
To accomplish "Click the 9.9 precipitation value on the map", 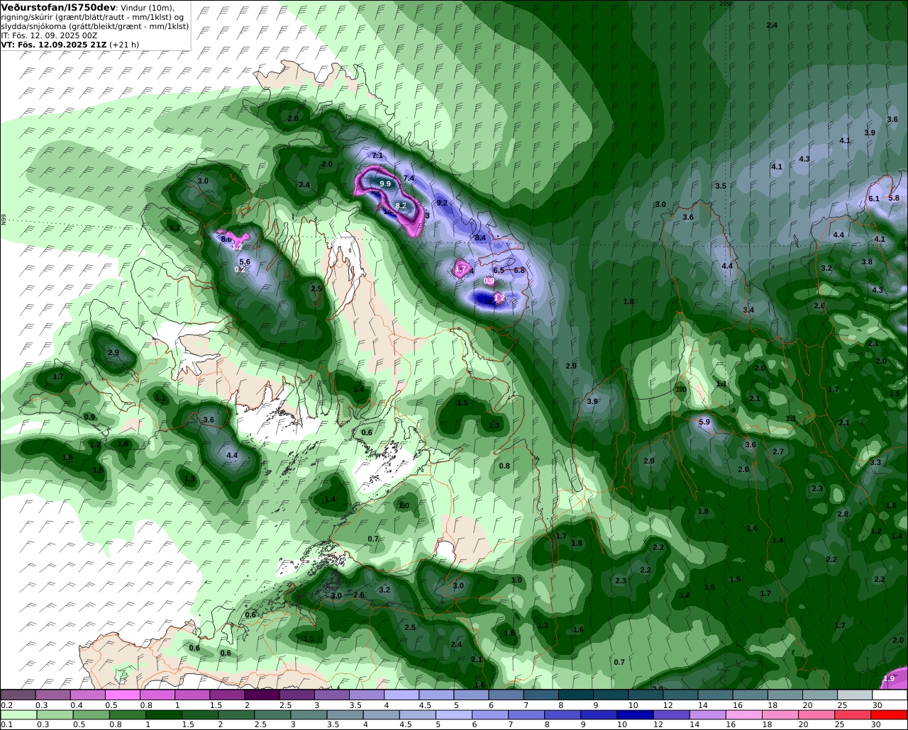I will pyautogui.click(x=385, y=184).
